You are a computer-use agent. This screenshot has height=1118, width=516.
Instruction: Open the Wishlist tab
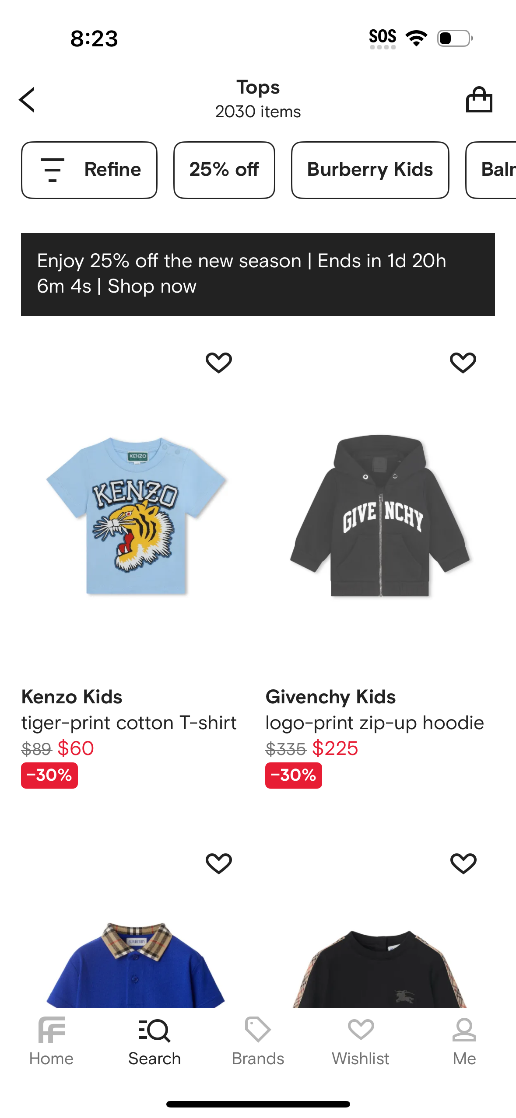pos(361,1041)
